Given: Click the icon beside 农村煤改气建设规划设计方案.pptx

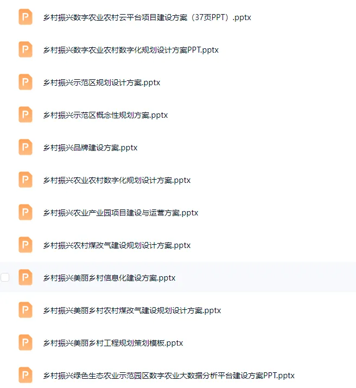Looking at the screenshot, I should coord(26,245).
